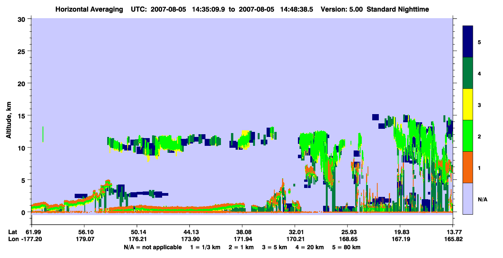Click the longitude value 165.82
The height and width of the screenshot is (258, 503).
(x=453, y=239)
